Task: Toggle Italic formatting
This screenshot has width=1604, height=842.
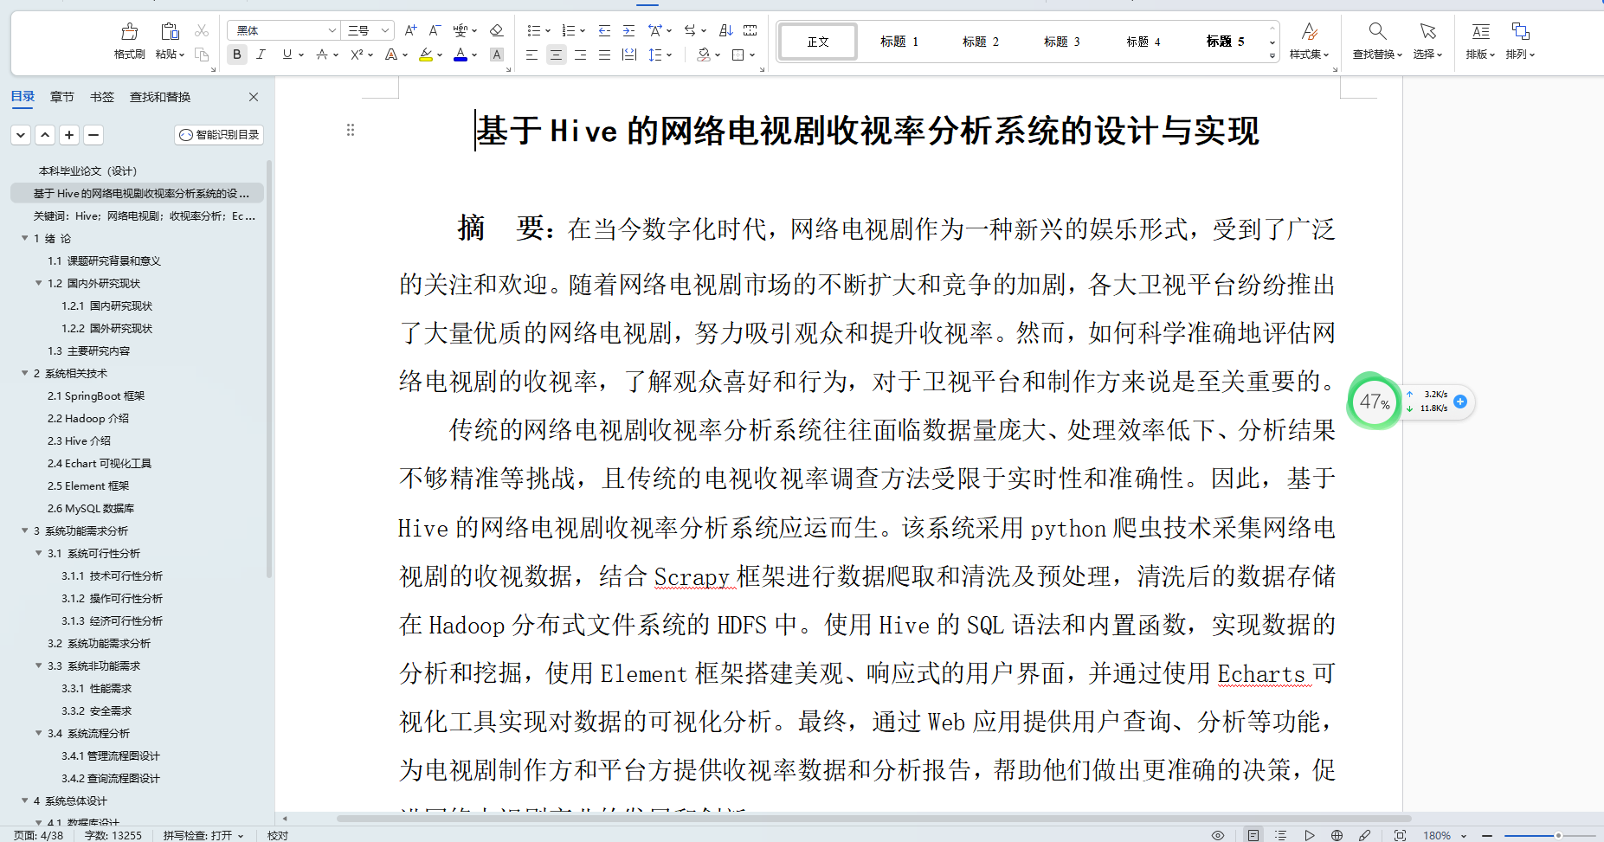Action: click(261, 55)
